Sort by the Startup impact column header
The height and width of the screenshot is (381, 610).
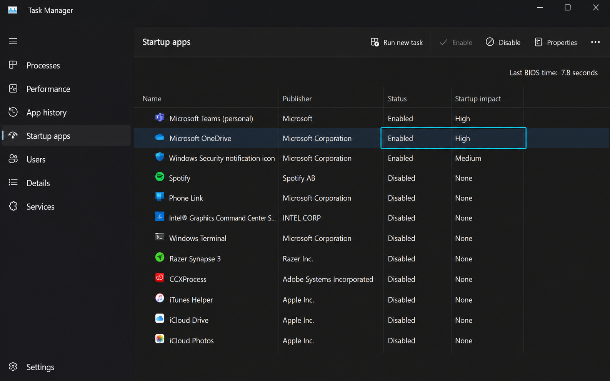pyautogui.click(x=478, y=99)
